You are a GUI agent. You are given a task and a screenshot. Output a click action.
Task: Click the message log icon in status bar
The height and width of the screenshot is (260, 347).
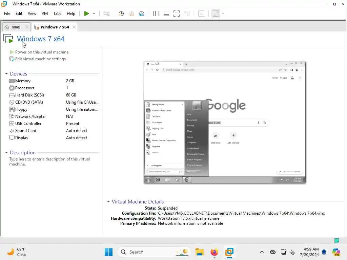336,240
